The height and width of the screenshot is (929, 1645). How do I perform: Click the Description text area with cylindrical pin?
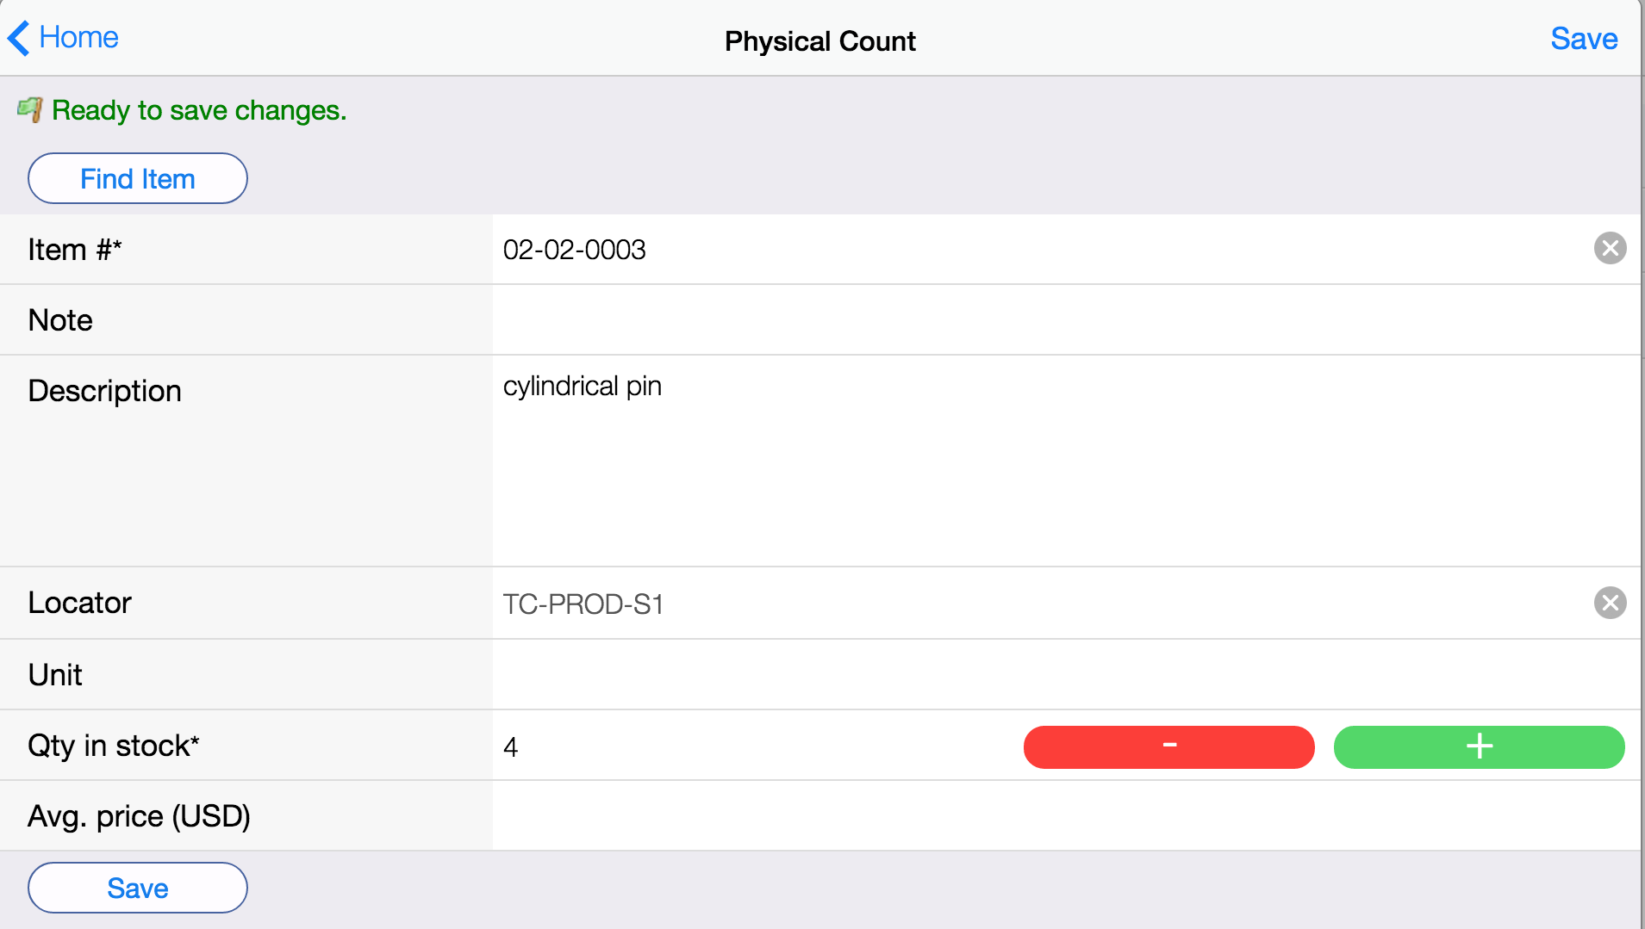pos(1067,461)
